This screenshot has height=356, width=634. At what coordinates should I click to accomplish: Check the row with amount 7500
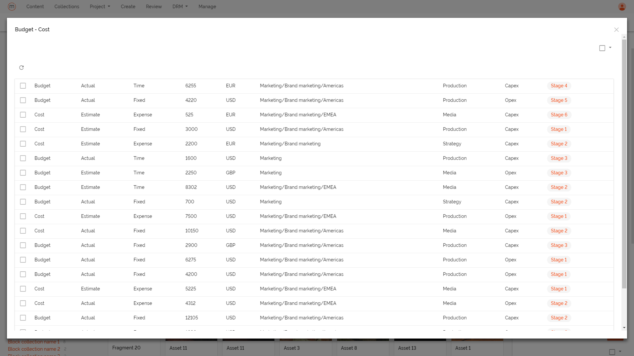(23, 216)
